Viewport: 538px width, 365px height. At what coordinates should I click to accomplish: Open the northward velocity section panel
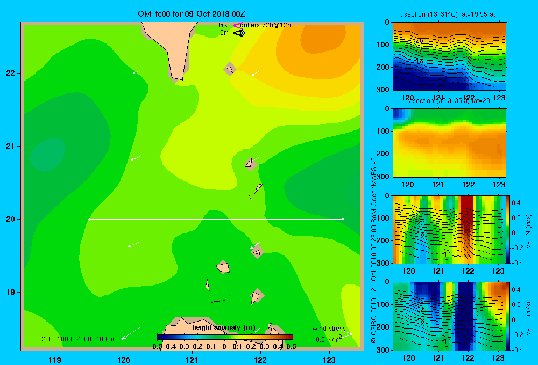pyautogui.click(x=449, y=229)
